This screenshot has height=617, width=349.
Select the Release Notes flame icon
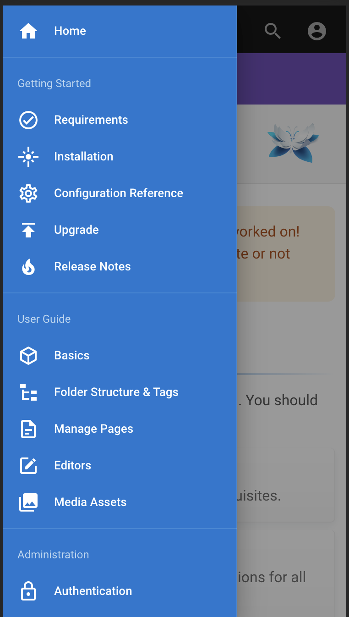coord(28,266)
